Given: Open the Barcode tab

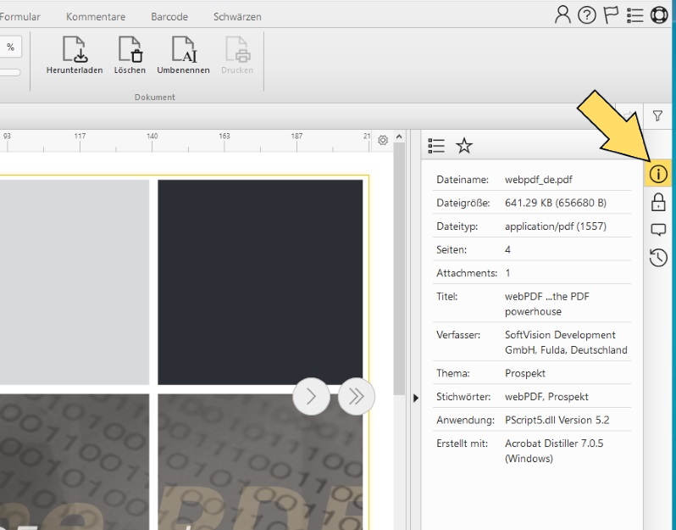Looking at the screenshot, I should pyautogui.click(x=169, y=17).
